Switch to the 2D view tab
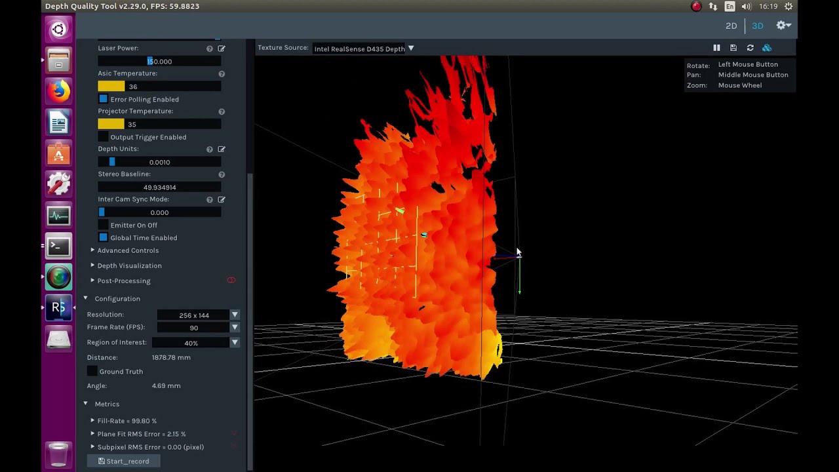The width and height of the screenshot is (839, 472). [732, 26]
